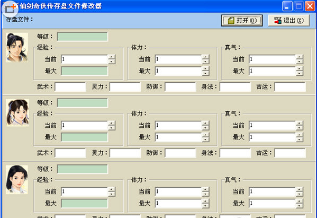317x218 pixels.
Task: Click the screenshot overlay icon at top-left
Action: click(x=10, y=8)
